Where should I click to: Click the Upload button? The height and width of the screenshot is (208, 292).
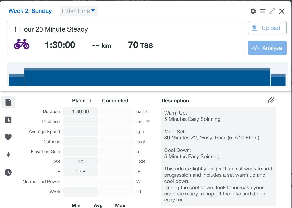point(267,28)
